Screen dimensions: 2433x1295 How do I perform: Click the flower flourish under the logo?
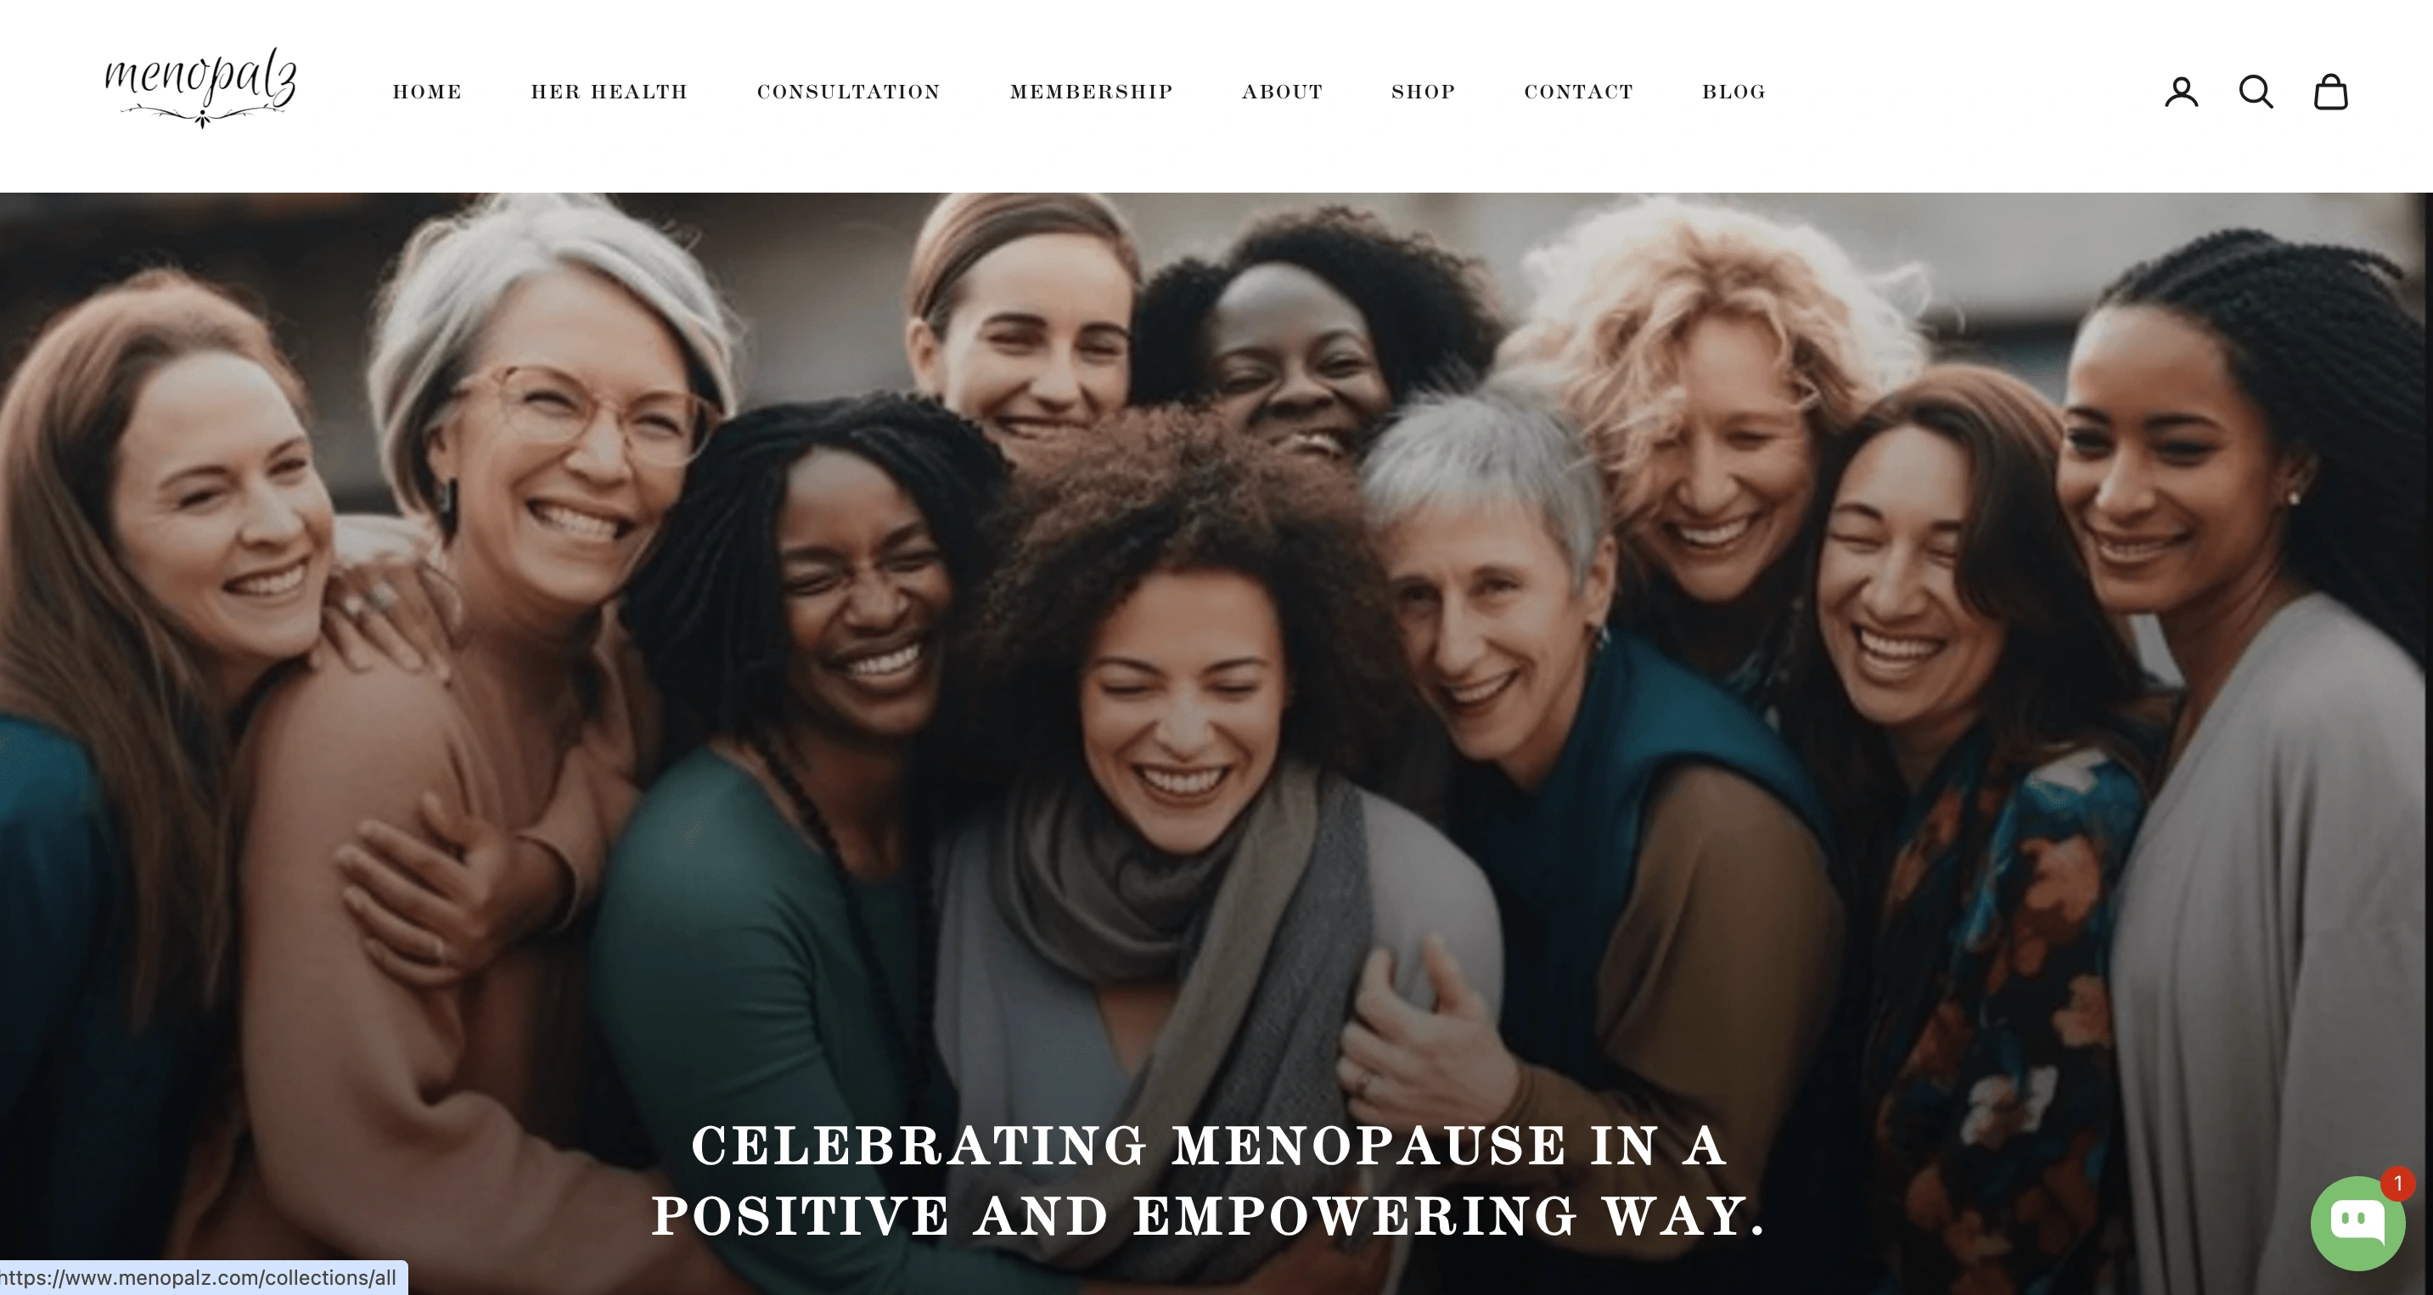tap(202, 117)
